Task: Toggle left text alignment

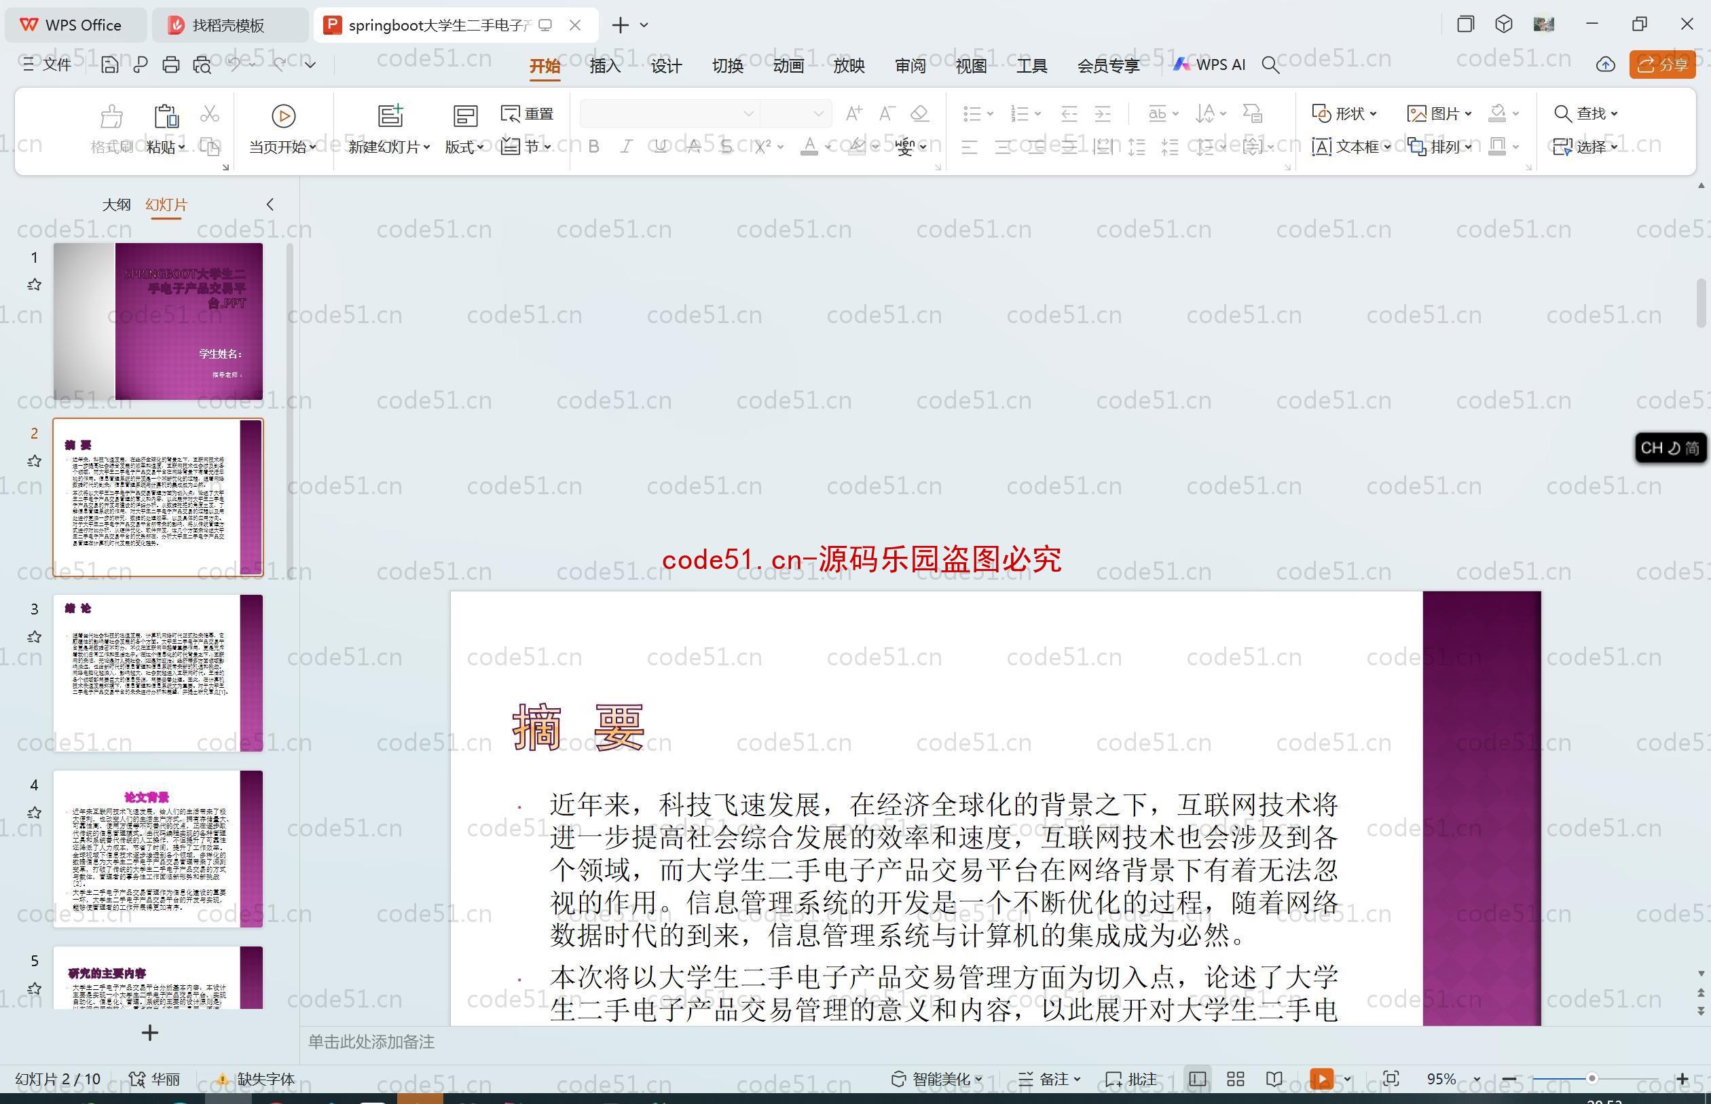Action: click(969, 147)
